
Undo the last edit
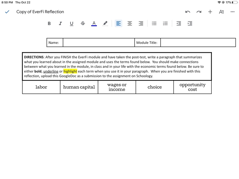(x=188, y=12)
